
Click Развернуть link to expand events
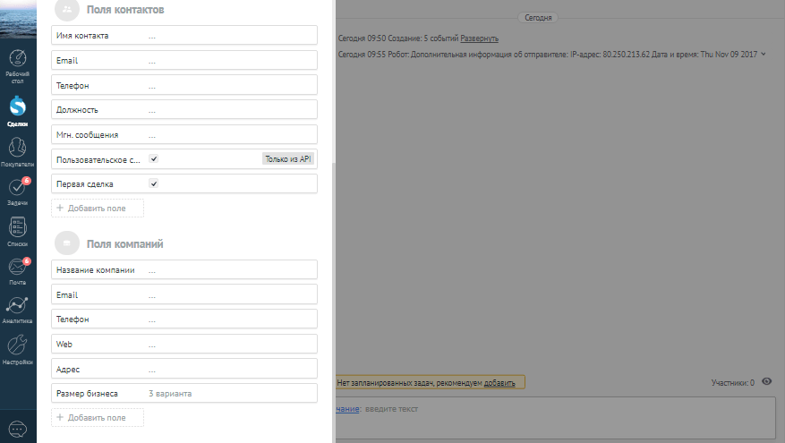pos(479,38)
